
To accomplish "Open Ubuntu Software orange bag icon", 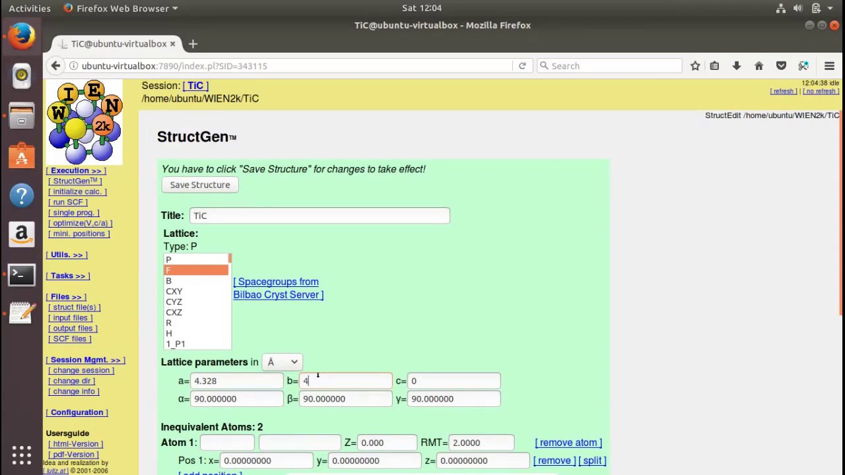I will pos(22,156).
